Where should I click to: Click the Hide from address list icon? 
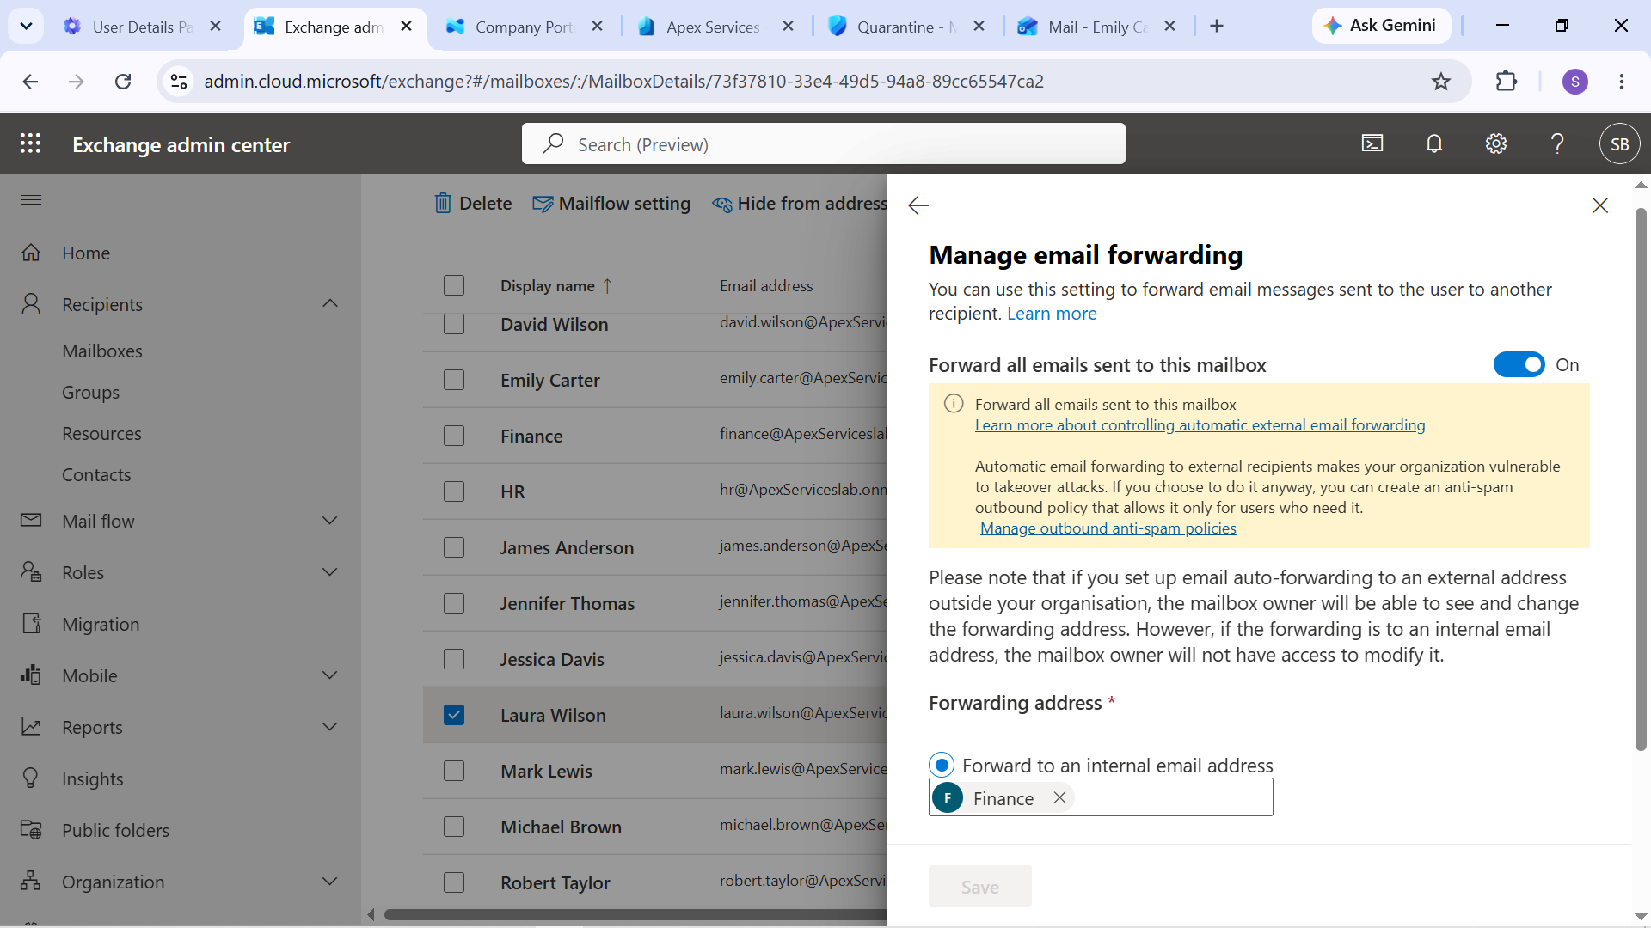coord(722,204)
